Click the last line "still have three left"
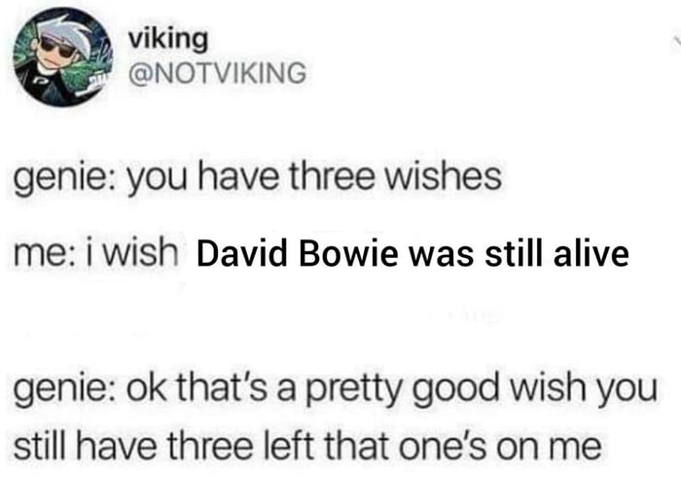Image resolution: width=681 pixels, height=478 pixels. click(307, 447)
